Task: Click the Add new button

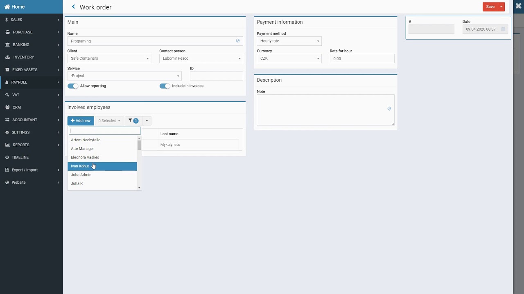Action: (81, 121)
